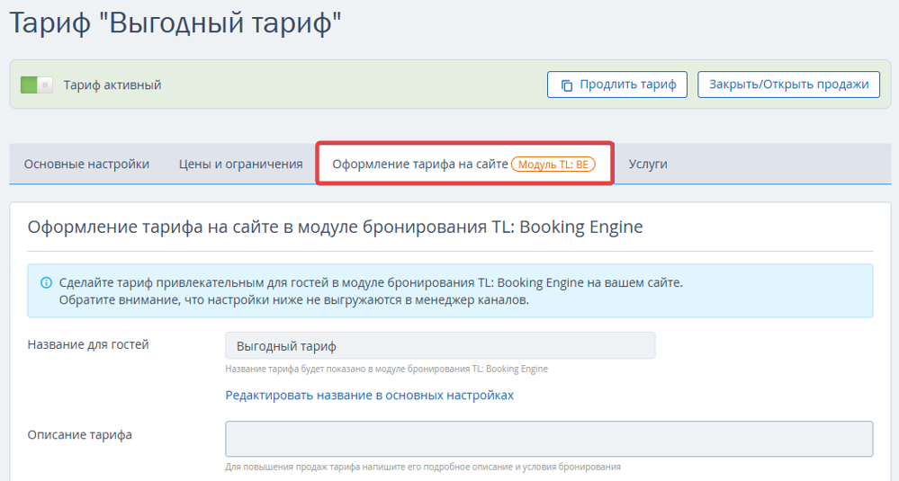The width and height of the screenshot is (899, 481).
Task: Click the copy icon in Продлить тариф
Action: click(566, 85)
